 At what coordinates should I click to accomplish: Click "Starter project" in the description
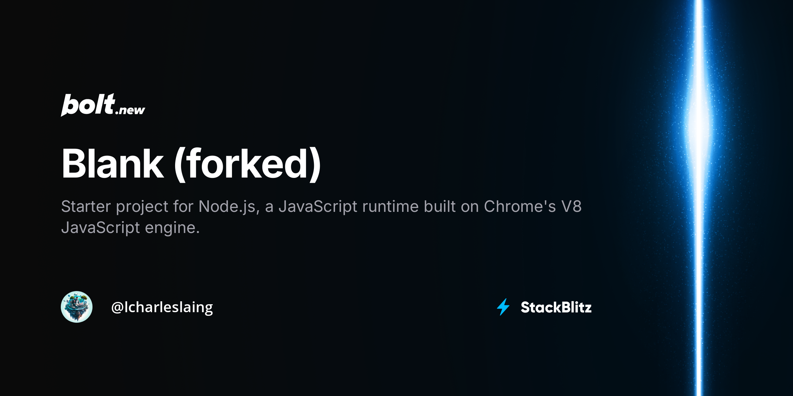(x=115, y=207)
